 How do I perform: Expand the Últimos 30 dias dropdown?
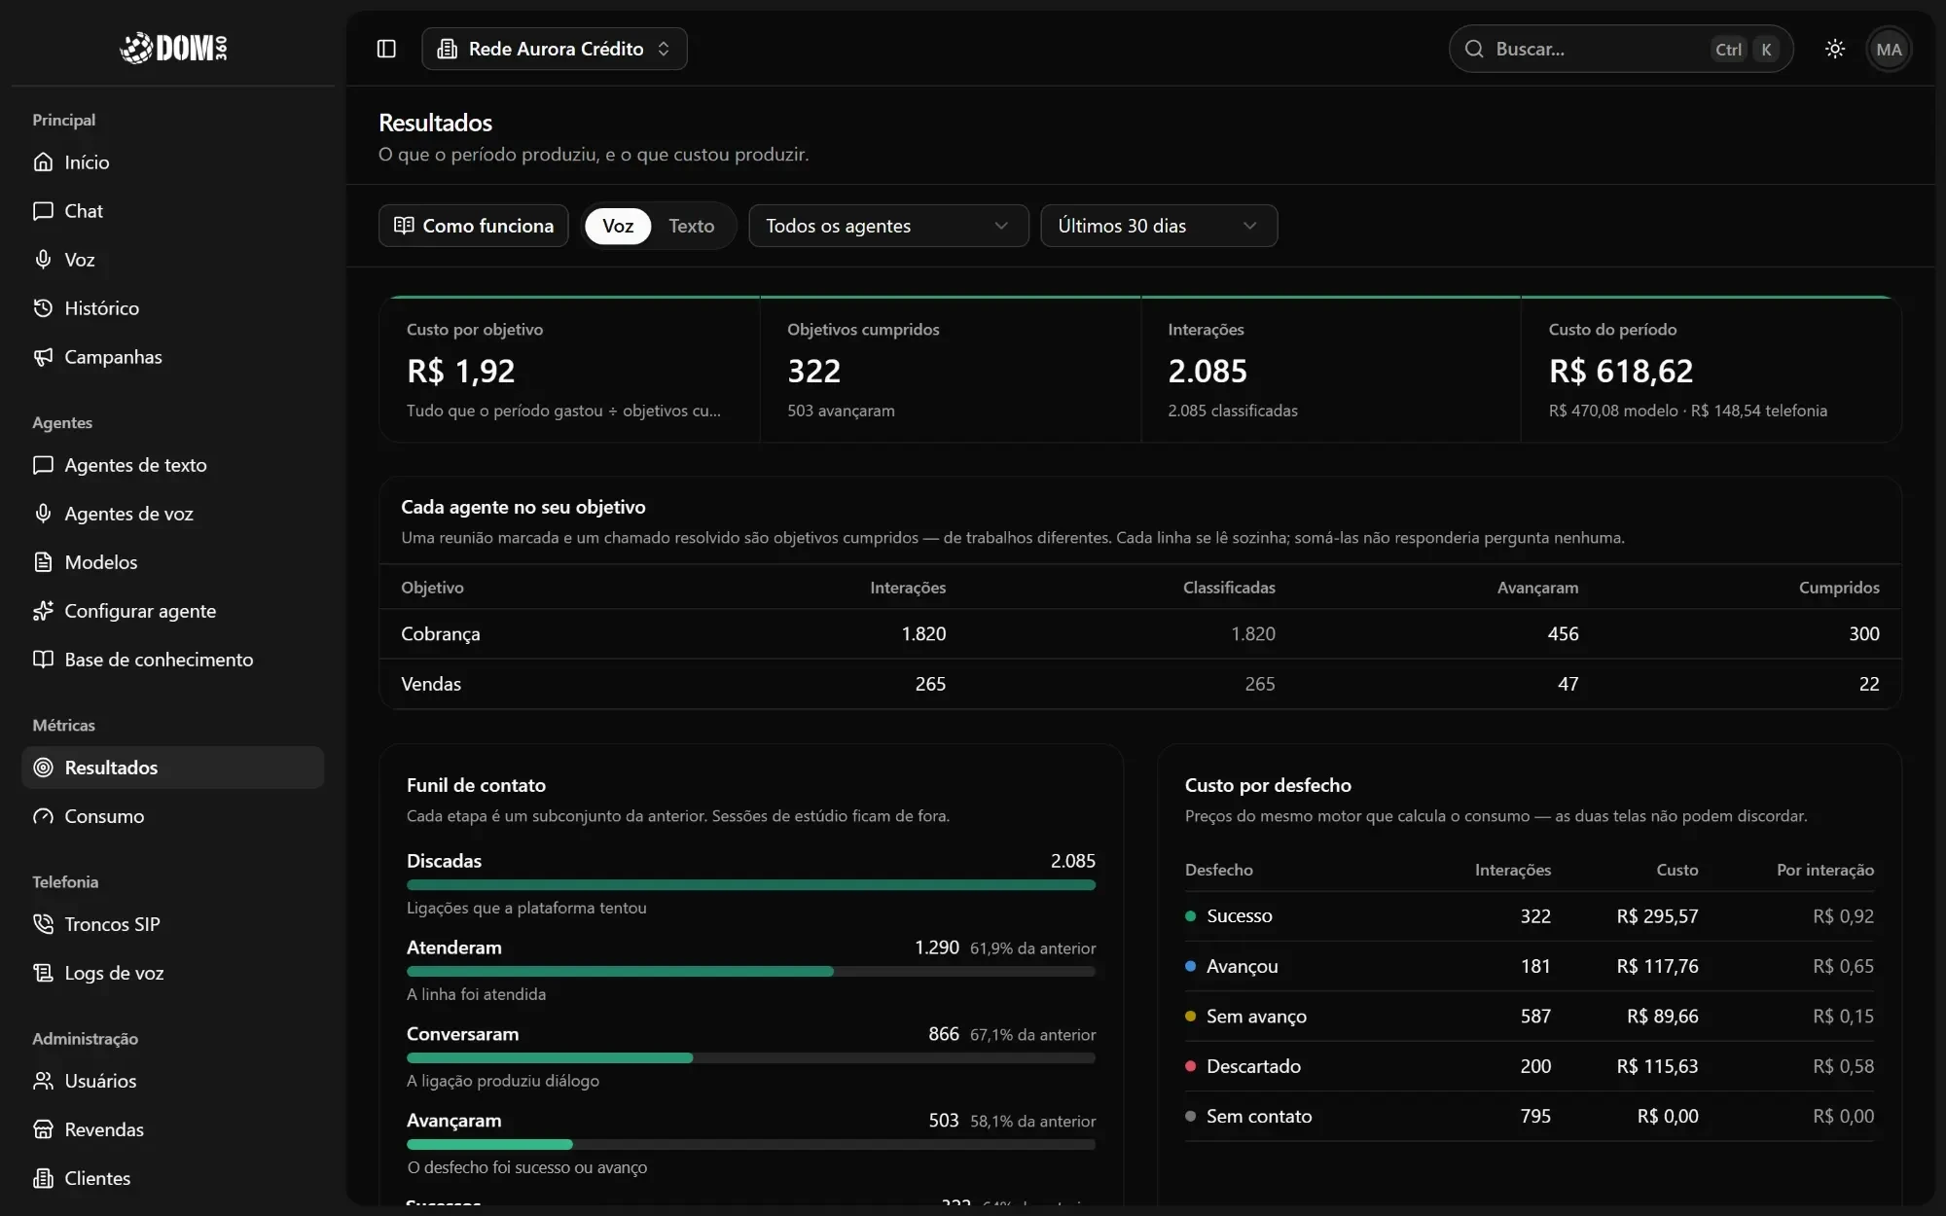(x=1159, y=226)
